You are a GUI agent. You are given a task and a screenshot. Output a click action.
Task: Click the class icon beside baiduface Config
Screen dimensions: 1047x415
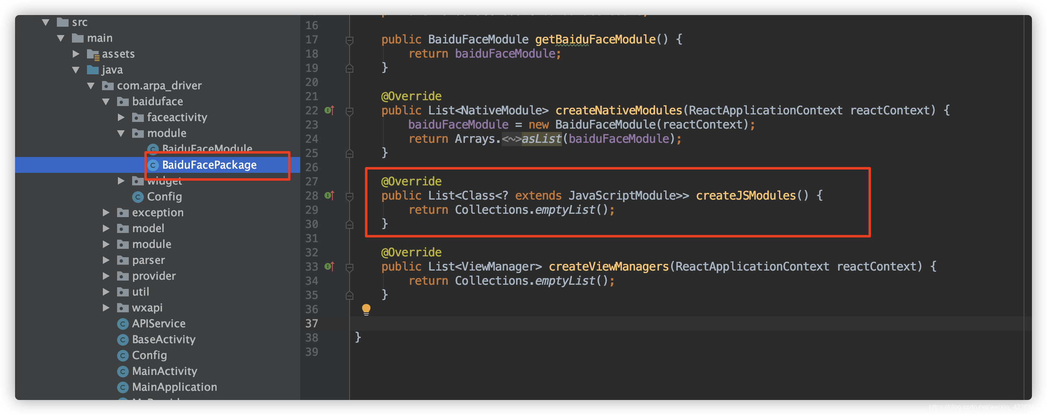click(138, 197)
